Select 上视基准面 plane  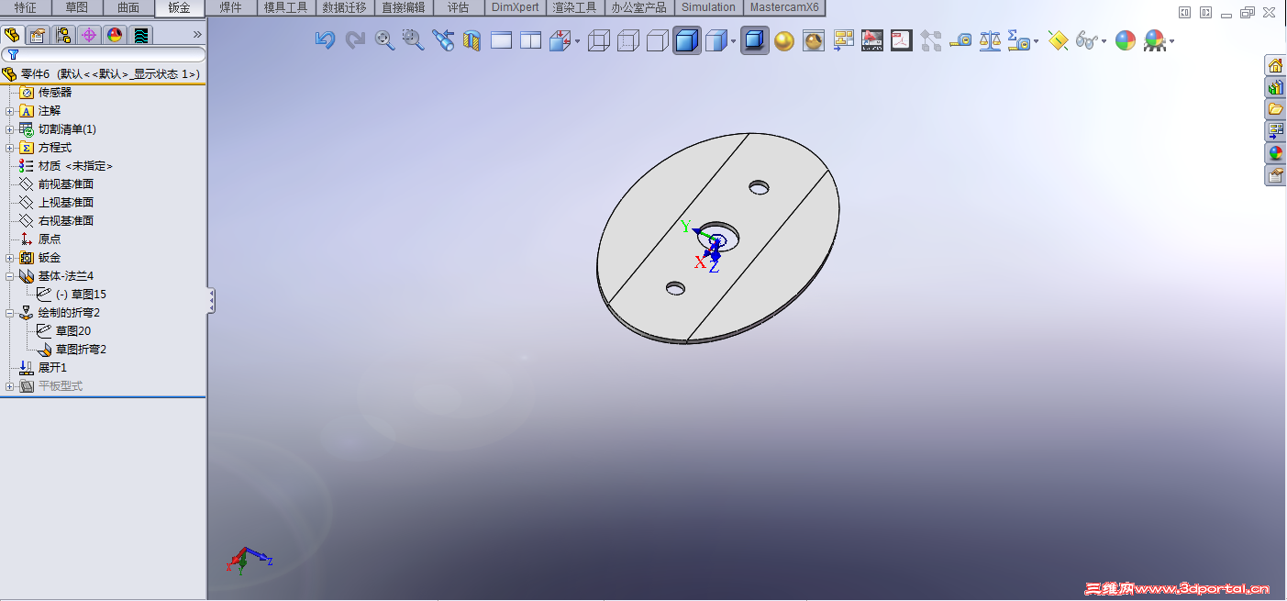coord(65,203)
